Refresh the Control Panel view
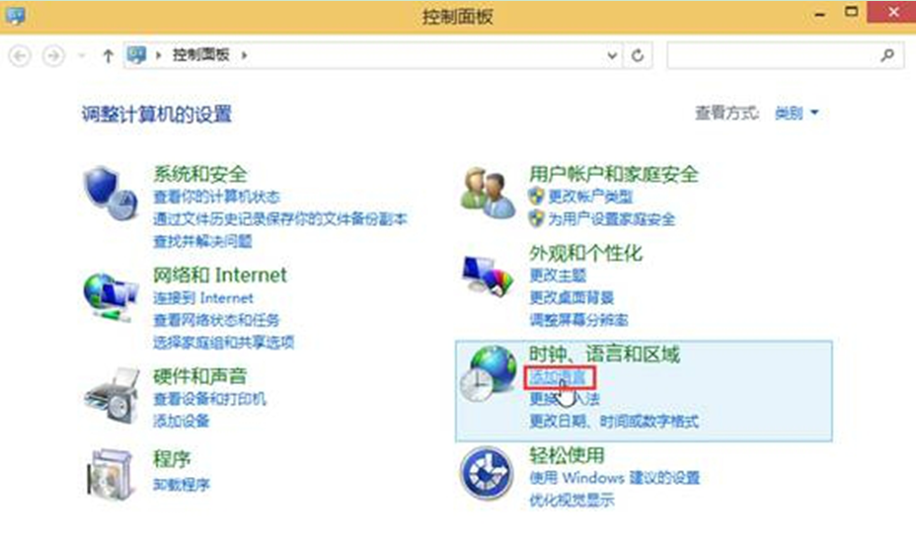Screen dimensions: 916x557 click(638, 55)
